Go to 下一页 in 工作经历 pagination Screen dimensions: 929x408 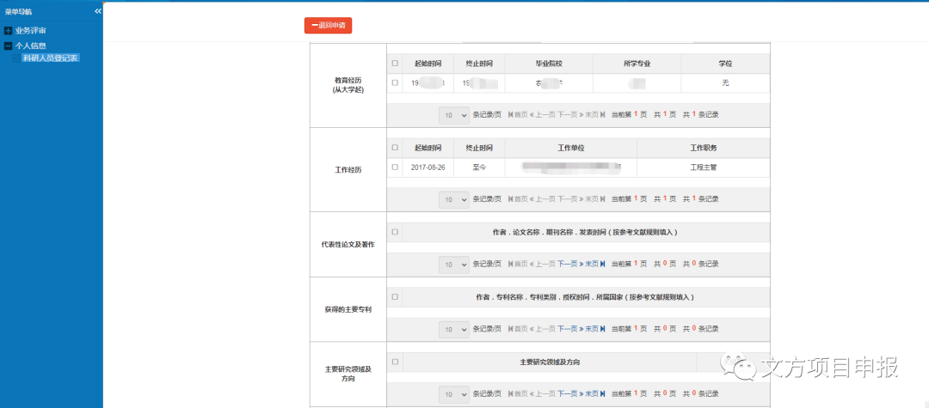coord(570,199)
